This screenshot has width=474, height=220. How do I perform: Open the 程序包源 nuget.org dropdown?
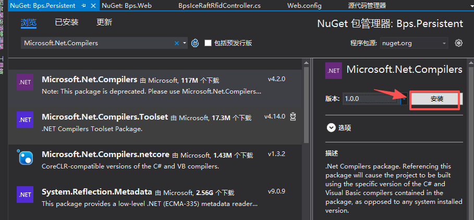(414, 43)
